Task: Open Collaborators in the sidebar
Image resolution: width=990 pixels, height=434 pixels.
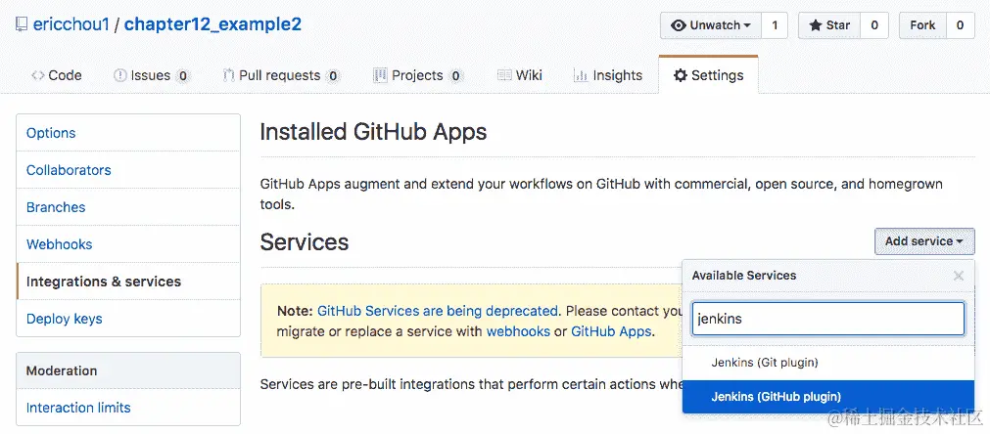Action: point(69,170)
